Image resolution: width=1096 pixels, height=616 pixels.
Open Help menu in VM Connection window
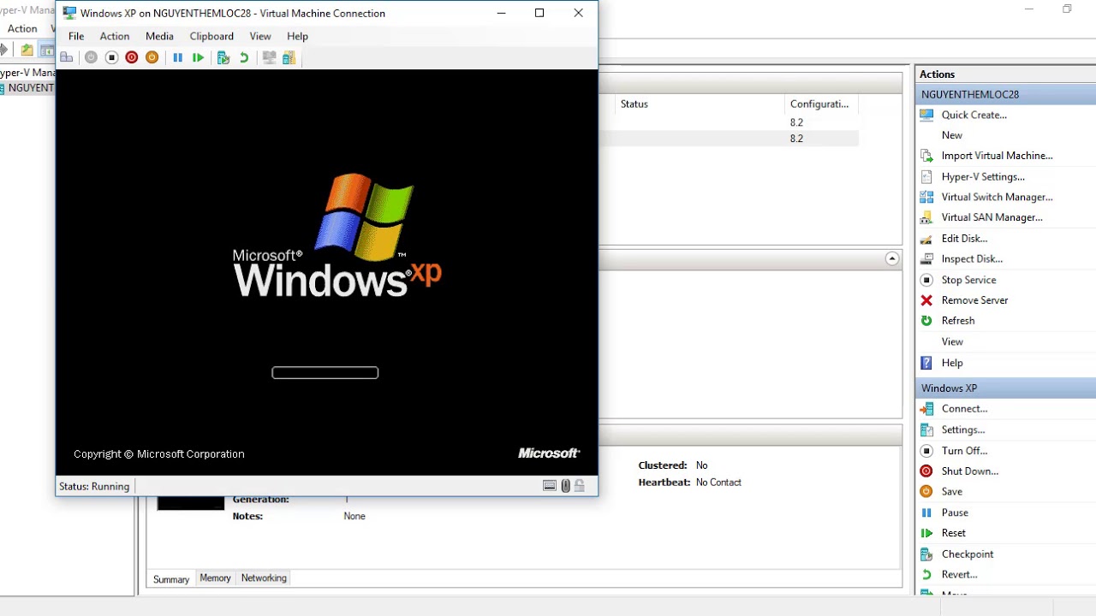coord(297,36)
